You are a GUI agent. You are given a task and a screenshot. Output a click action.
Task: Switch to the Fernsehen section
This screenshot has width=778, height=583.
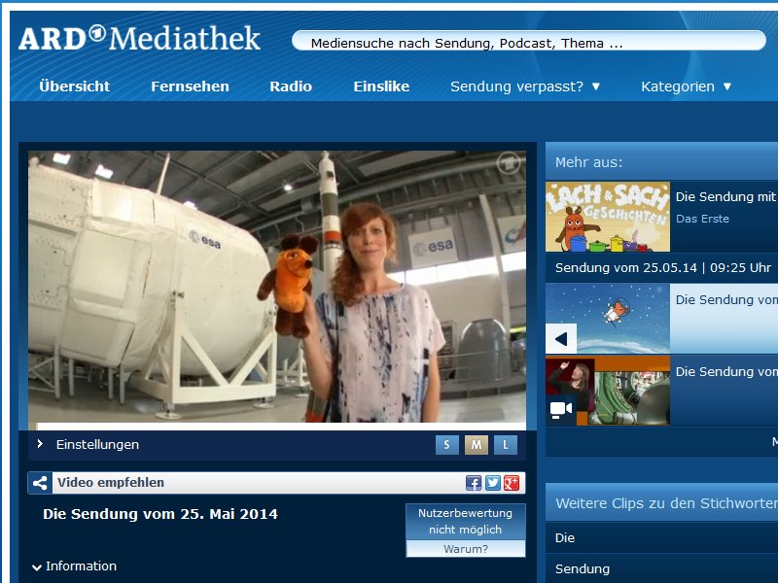(190, 86)
